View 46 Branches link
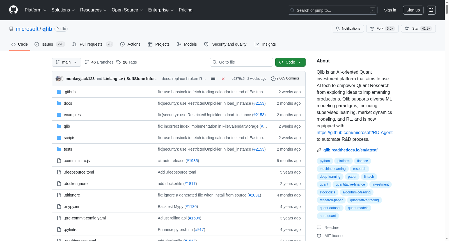The height and width of the screenshot is (241, 449). pos(99,62)
